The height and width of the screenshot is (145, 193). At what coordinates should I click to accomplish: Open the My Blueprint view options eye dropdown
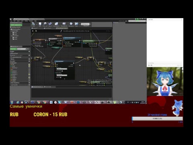(28, 49)
